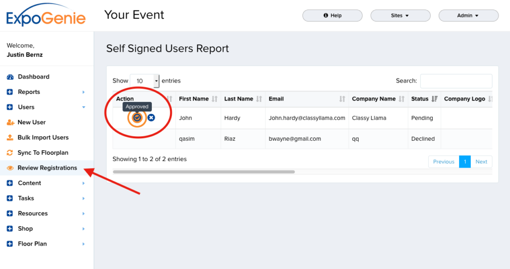
Task: Click the plus icon beside Users
Action: [x=10, y=107]
